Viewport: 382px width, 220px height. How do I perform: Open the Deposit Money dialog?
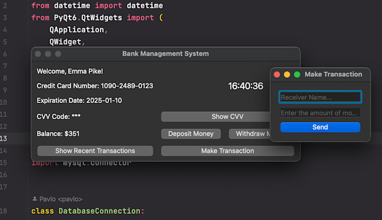coord(191,134)
